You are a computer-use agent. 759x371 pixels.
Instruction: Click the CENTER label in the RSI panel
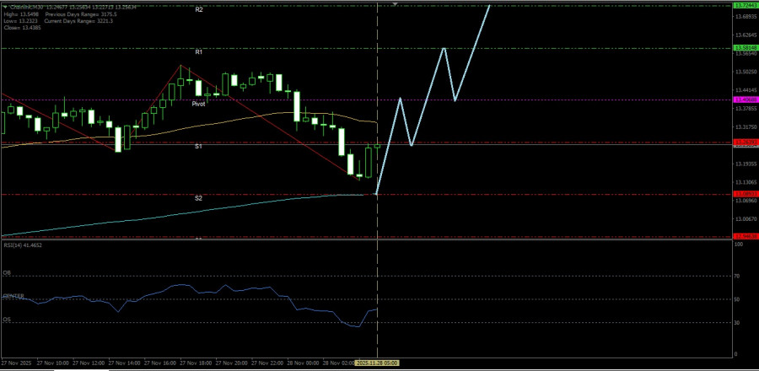point(13,296)
